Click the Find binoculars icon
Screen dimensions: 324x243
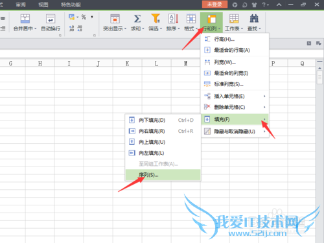[x=254, y=19]
